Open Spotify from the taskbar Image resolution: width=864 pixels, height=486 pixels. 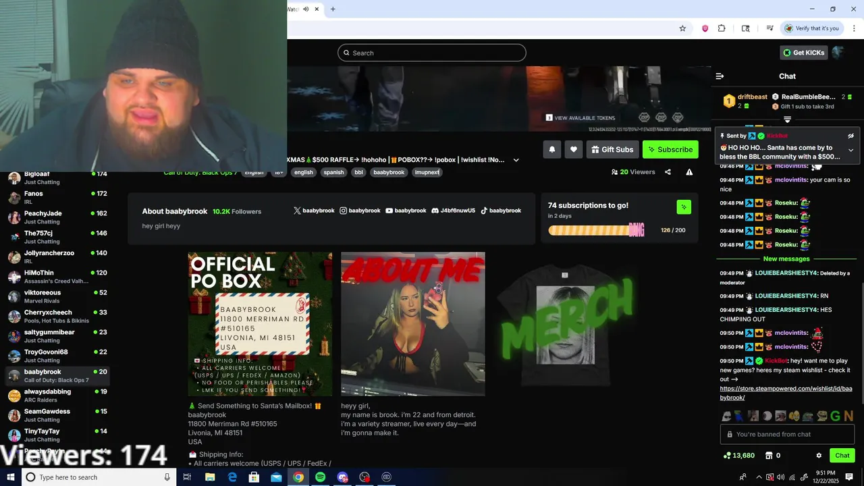pyautogui.click(x=320, y=477)
